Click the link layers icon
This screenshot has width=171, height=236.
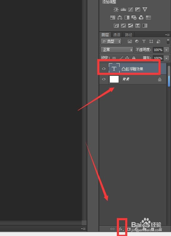pyautogui.click(x=112, y=229)
